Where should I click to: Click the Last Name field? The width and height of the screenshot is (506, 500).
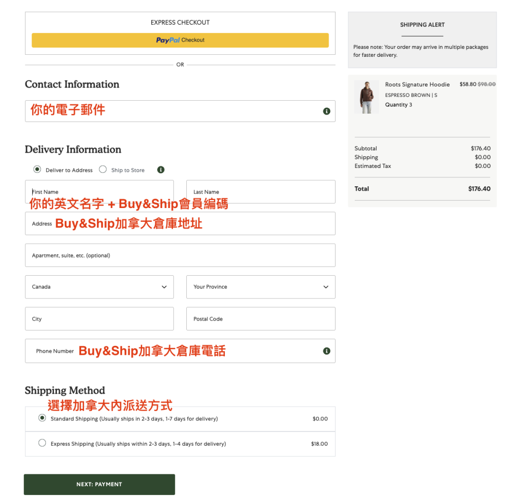pyautogui.click(x=261, y=192)
